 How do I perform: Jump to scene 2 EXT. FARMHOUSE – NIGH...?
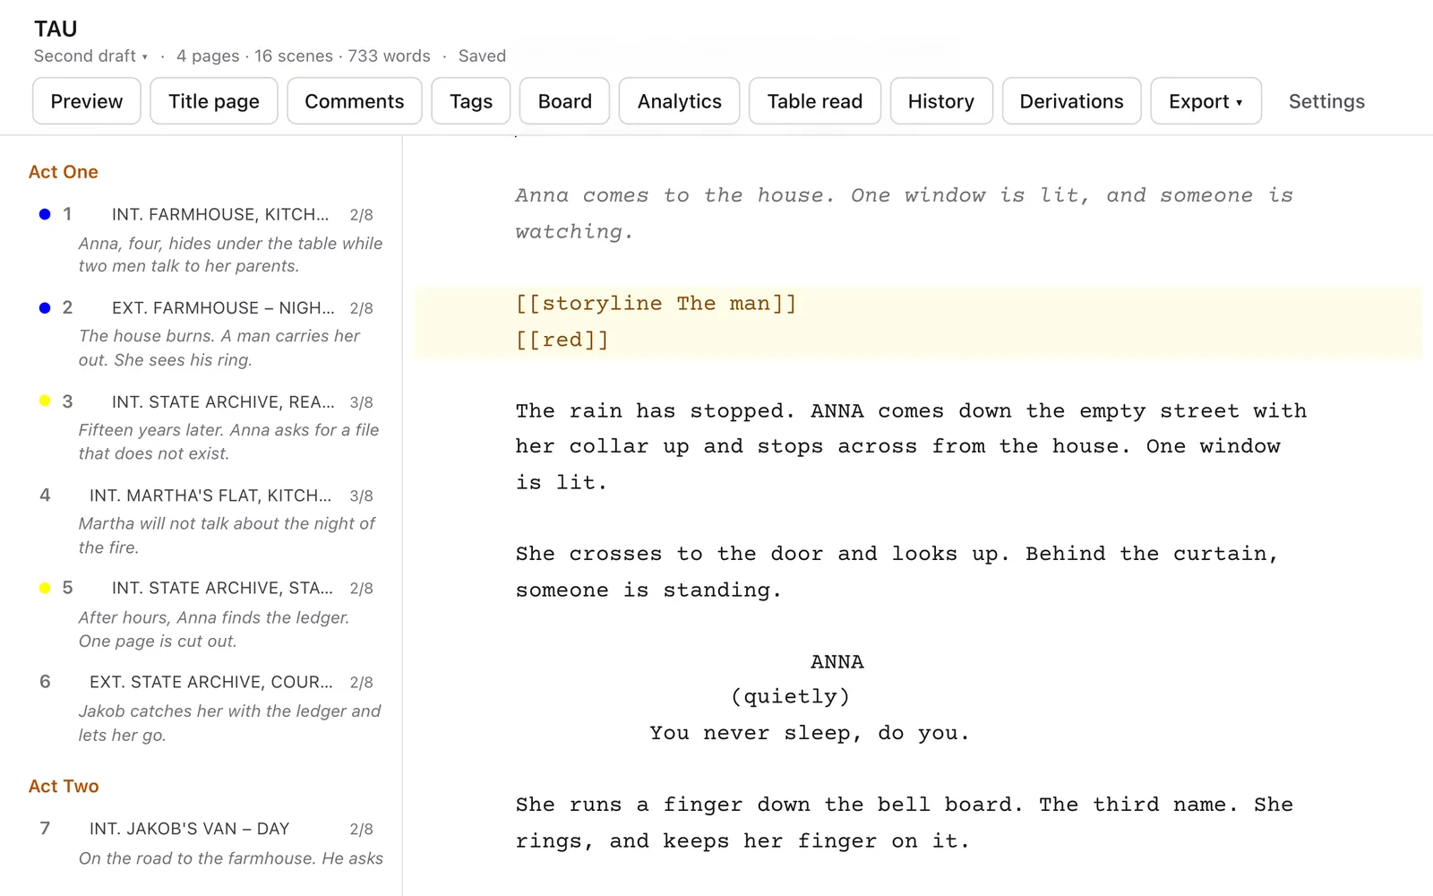pyautogui.click(x=223, y=307)
